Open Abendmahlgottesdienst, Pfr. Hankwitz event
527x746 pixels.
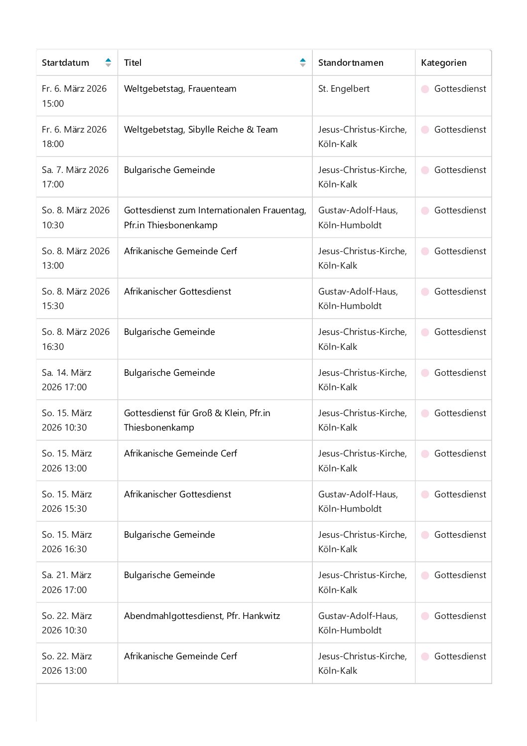pyautogui.click(x=202, y=616)
